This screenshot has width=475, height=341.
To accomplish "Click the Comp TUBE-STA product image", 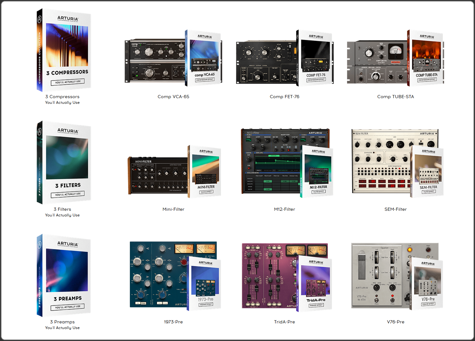I will 396,58.
